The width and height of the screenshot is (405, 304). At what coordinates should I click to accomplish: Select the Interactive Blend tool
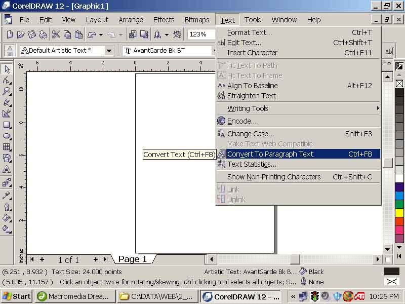(x=7, y=183)
